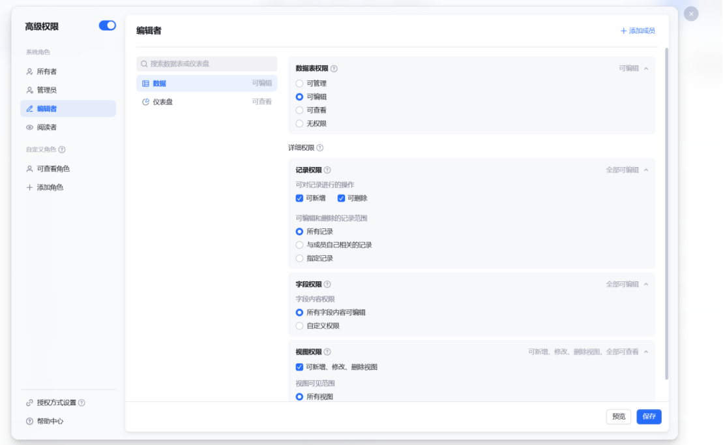Collapse the 数据表权限 section chevron
This screenshot has width=723, height=445.
click(646, 69)
